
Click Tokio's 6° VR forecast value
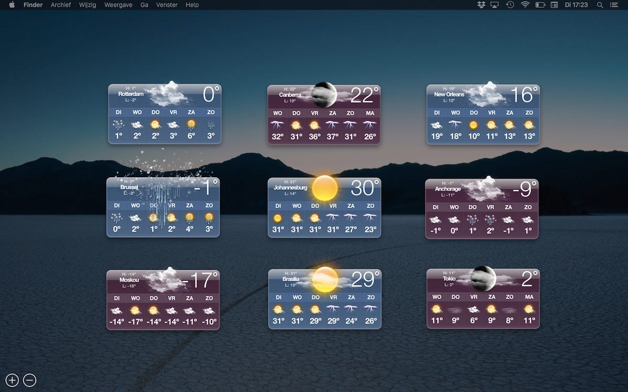coord(474,320)
